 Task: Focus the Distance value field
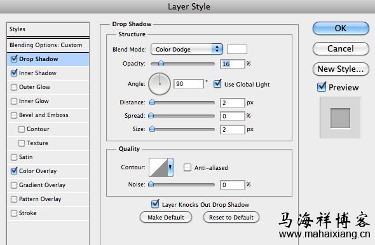tap(233, 102)
